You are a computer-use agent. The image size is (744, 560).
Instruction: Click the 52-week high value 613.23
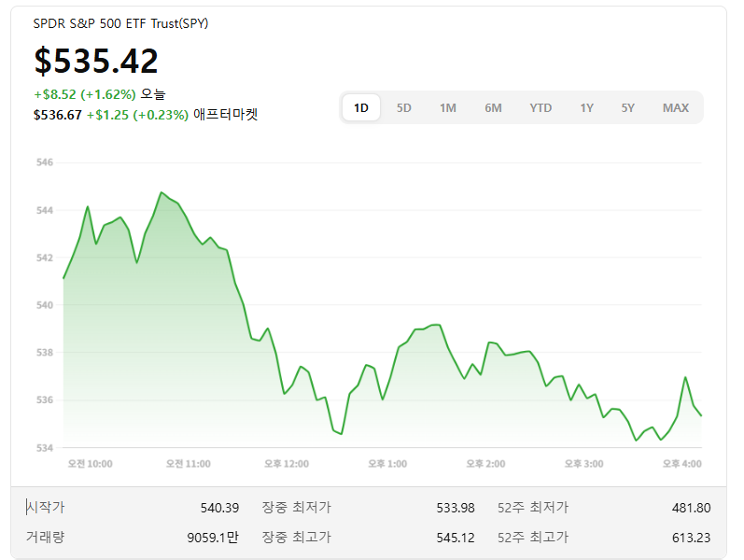tap(692, 538)
